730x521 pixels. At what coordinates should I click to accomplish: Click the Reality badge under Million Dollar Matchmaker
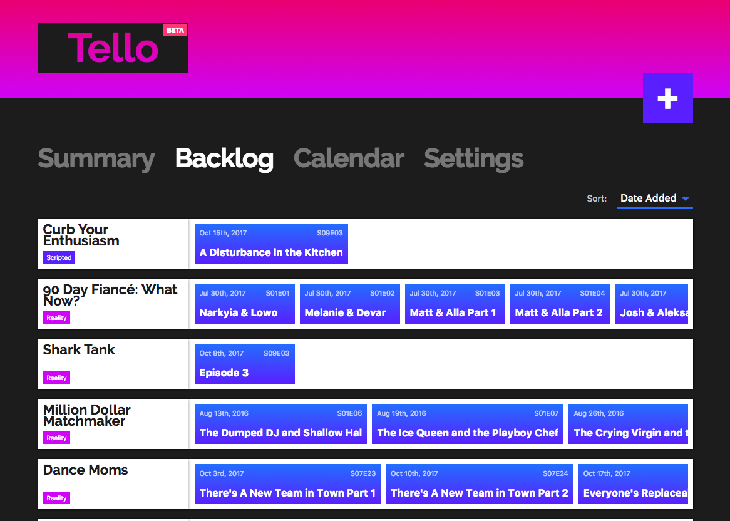[56, 438]
